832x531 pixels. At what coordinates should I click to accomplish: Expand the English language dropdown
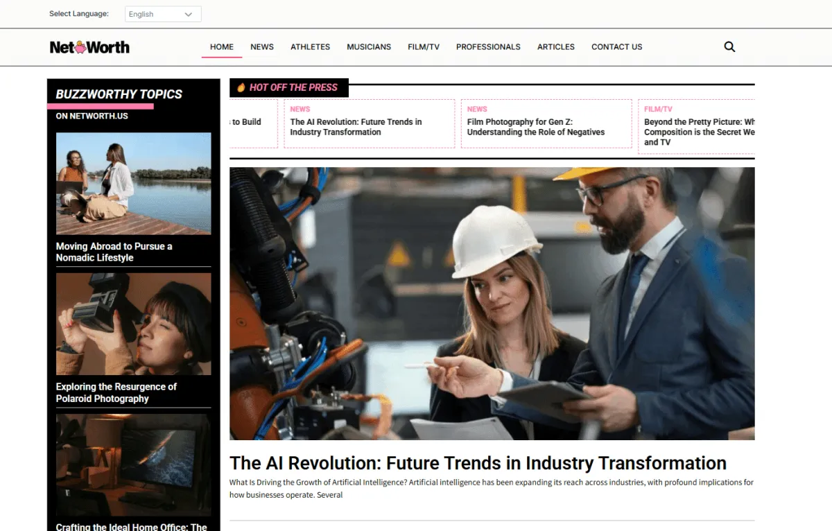(163, 14)
